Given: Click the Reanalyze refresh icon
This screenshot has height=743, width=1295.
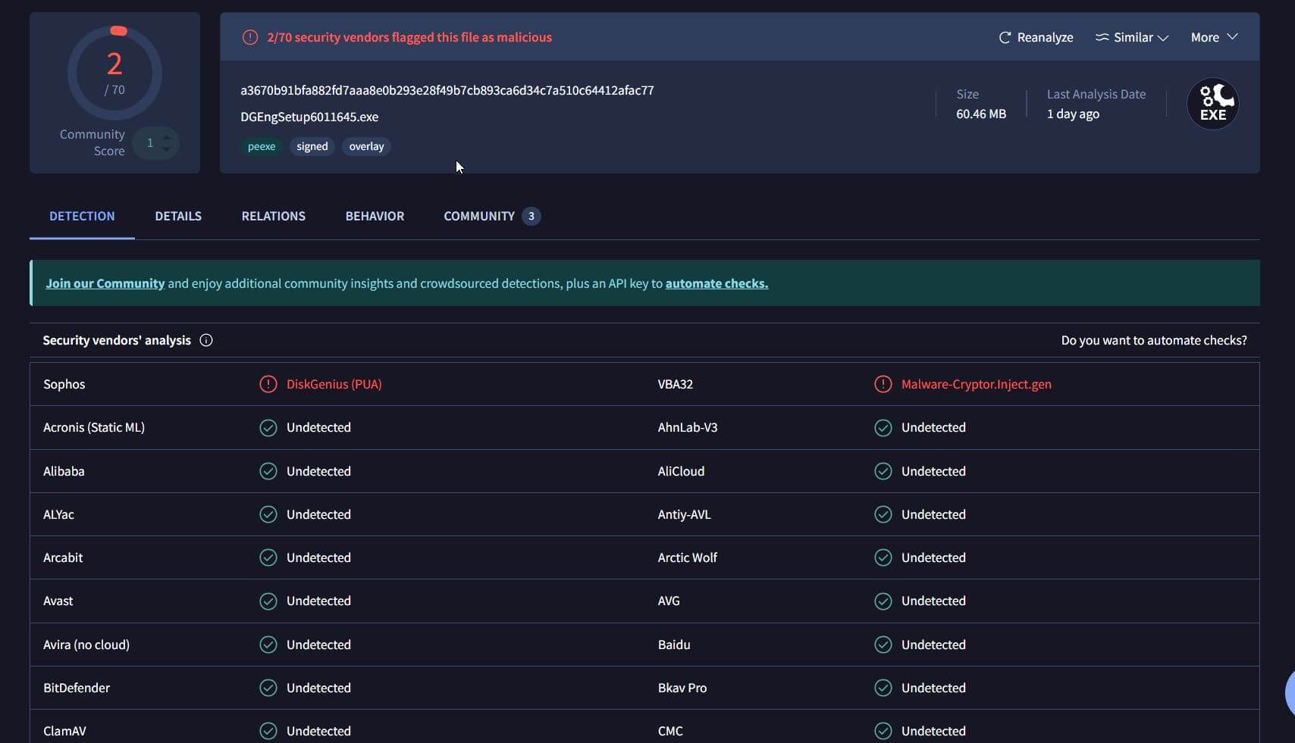Looking at the screenshot, I should point(1005,38).
